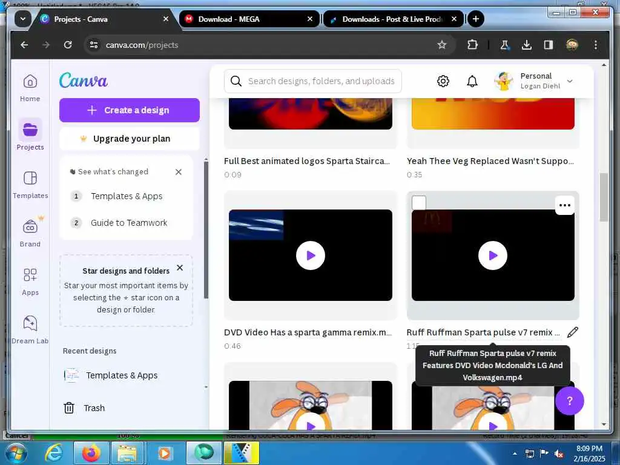Bookmark this page with the star
Viewport: 620px width, 465px height.
click(x=441, y=45)
